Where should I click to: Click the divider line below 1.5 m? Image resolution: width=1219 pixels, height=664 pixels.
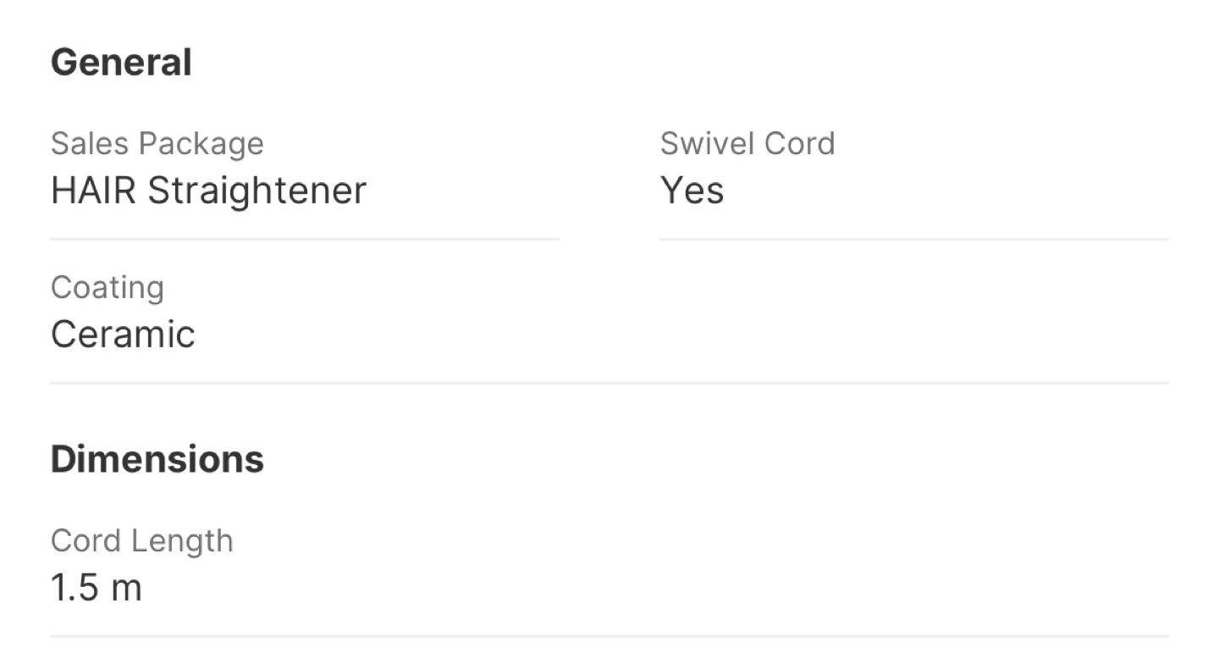(x=609, y=636)
